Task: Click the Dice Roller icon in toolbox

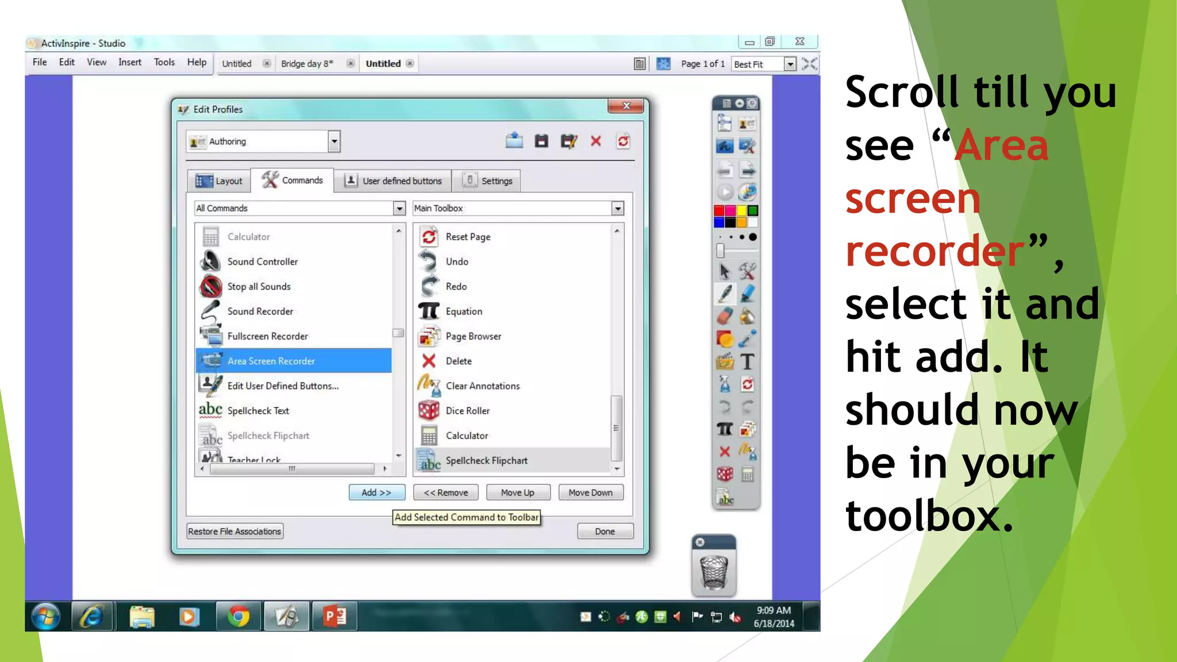Action: pyautogui.click(x=725, y=474)
